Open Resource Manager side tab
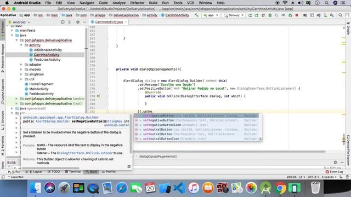Screen dimensions: 351x197 (x=2, y=58)
